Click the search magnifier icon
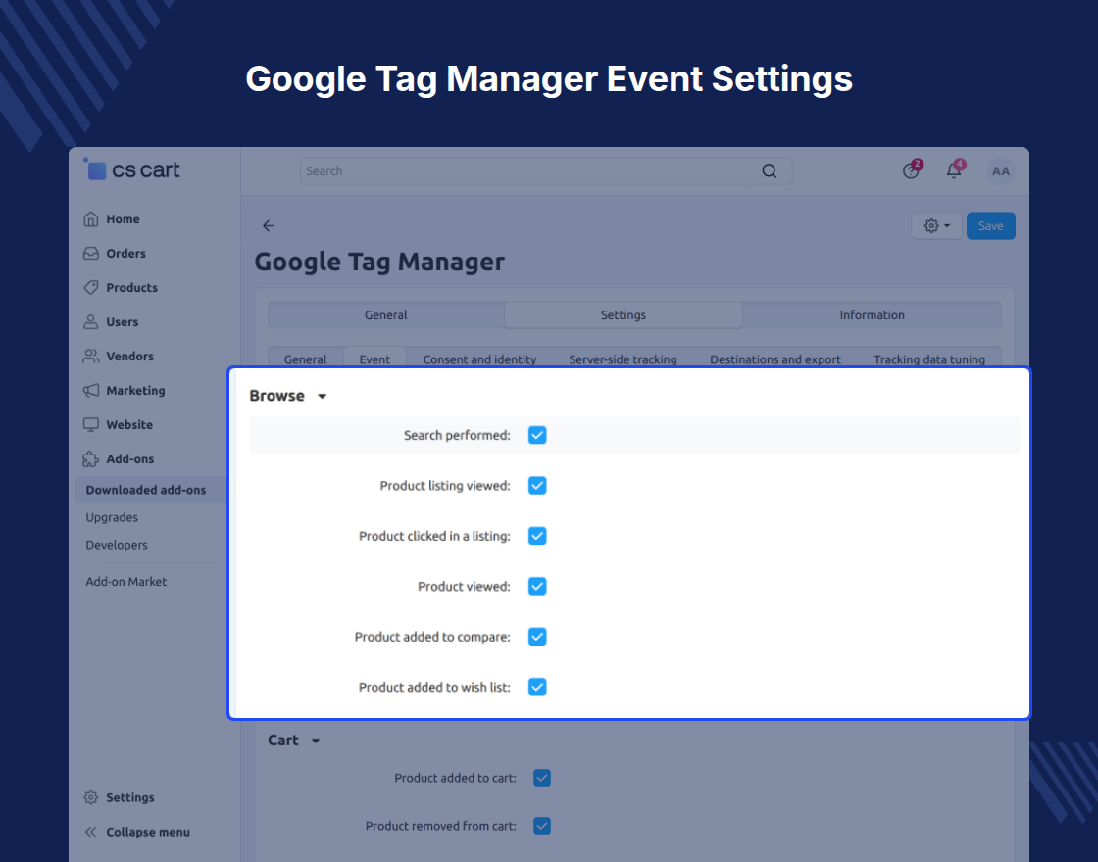This screenshot has width=1098, height=862. [x=769, y=171]
